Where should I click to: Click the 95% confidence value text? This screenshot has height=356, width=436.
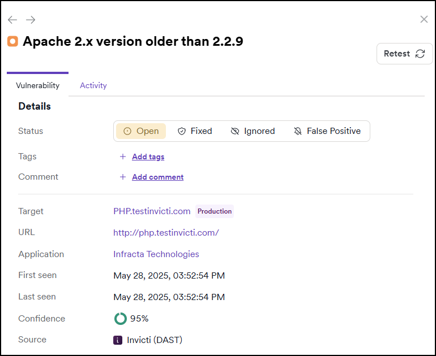click(x=139, y=319)
